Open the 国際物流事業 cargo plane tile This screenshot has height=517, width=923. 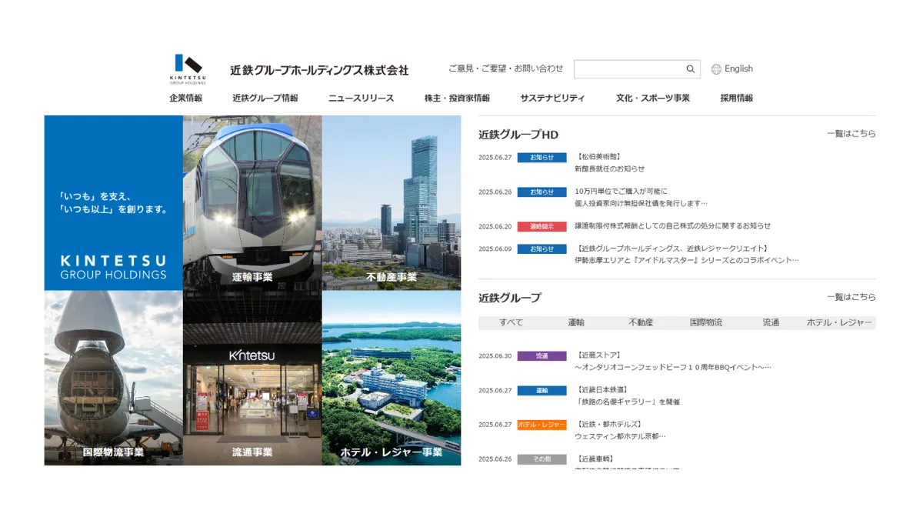[x=114, y=378]
